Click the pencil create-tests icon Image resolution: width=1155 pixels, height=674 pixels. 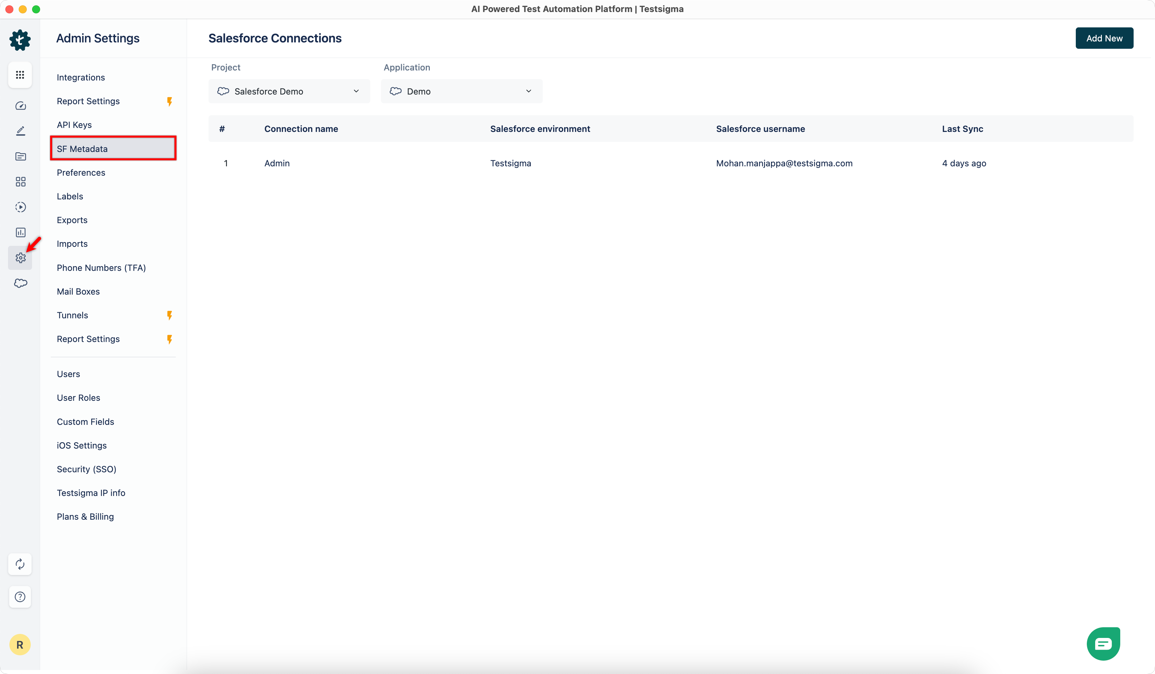pos(20,131)
